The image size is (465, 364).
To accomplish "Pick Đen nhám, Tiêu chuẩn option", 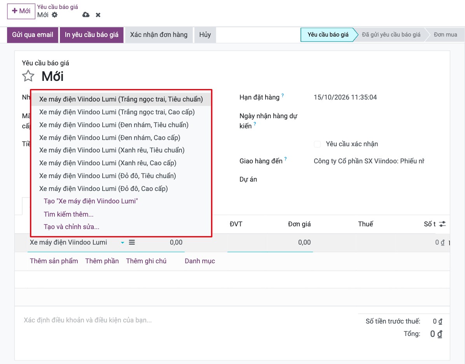I will (121, 125).
